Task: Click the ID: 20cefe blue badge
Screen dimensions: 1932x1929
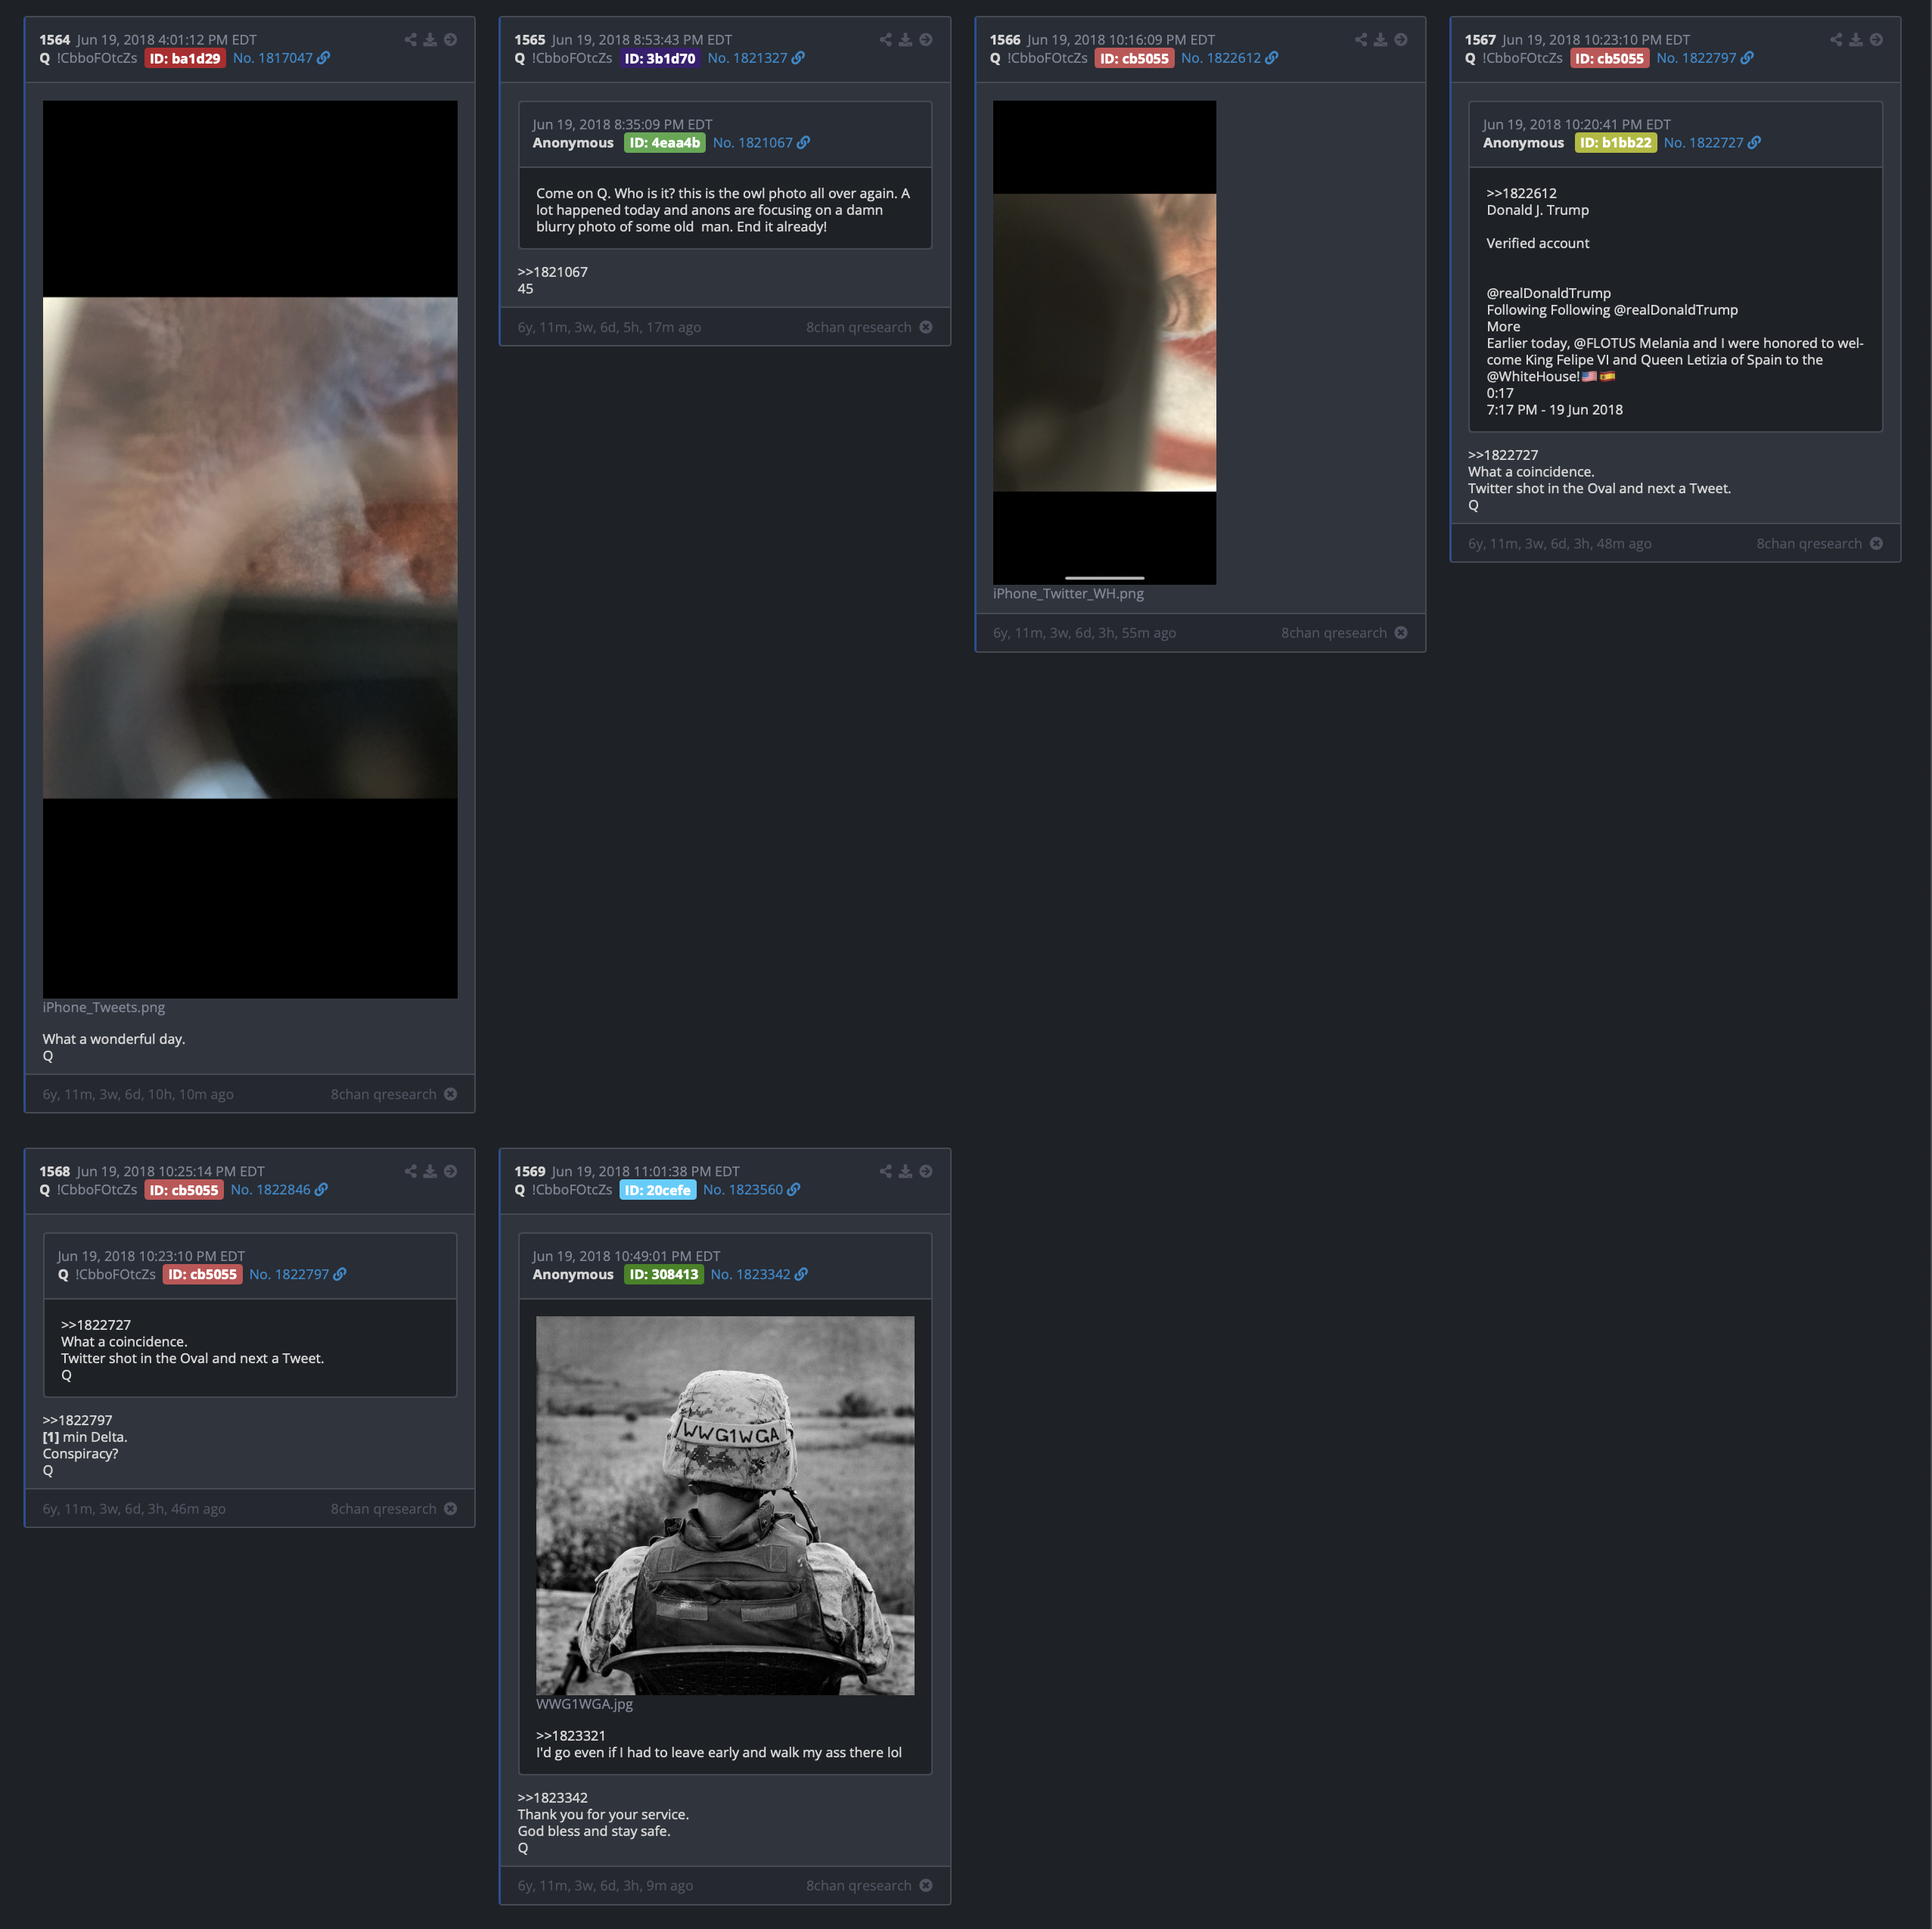Action: [658, 1189]
